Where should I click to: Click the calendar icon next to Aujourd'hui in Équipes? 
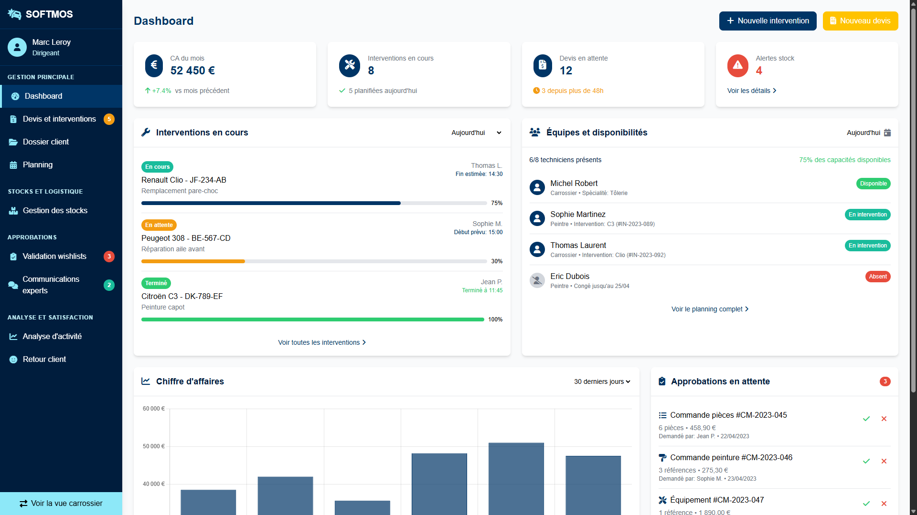click(x=887, y=133)
